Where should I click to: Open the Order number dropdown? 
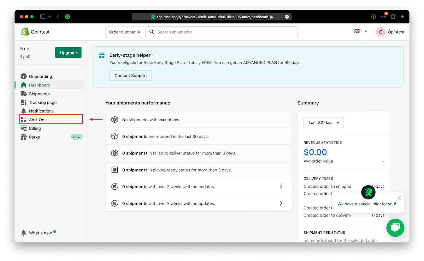[x=125, y=32]
